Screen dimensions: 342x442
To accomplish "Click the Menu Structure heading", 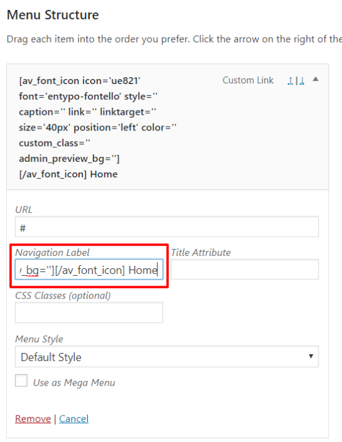I will 53,15.
